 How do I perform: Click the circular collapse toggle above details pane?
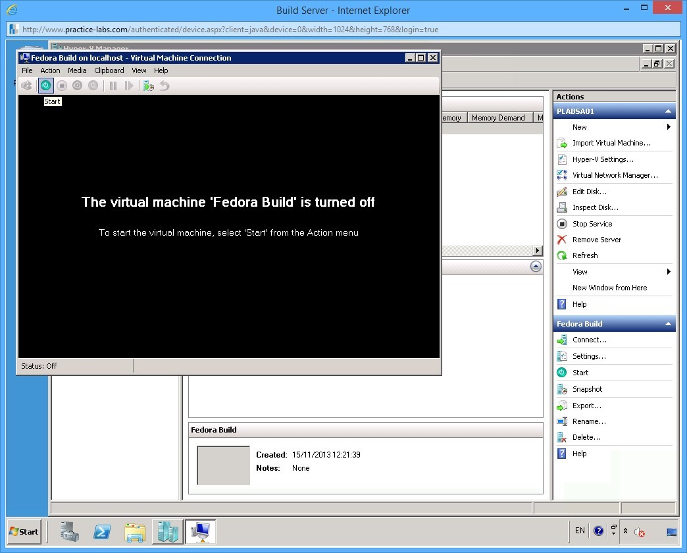(536, 266)
